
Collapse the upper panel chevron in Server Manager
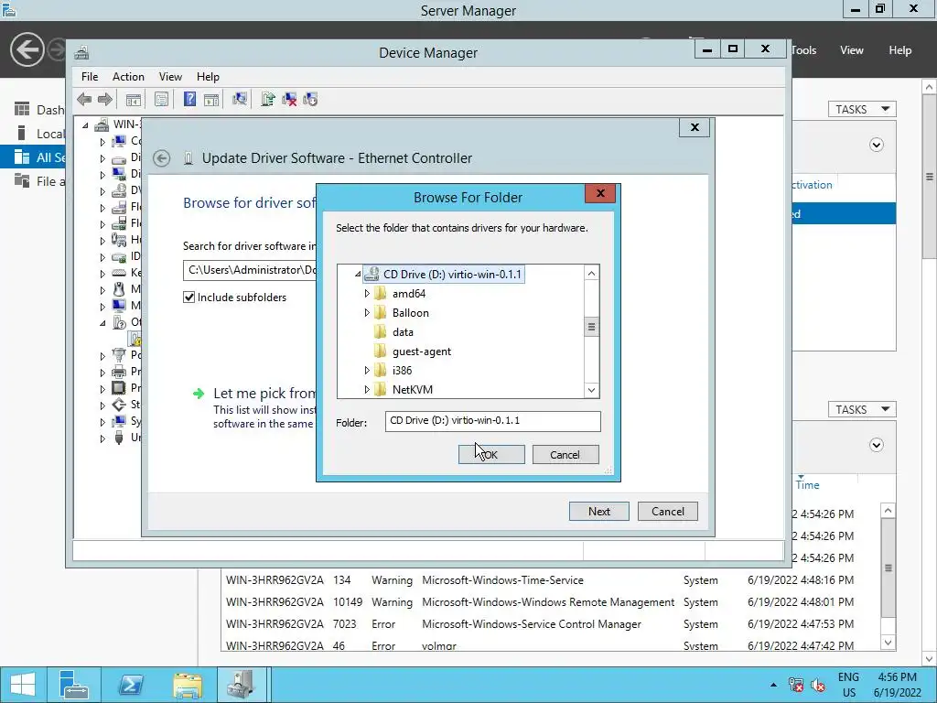[x=876, y=145]
